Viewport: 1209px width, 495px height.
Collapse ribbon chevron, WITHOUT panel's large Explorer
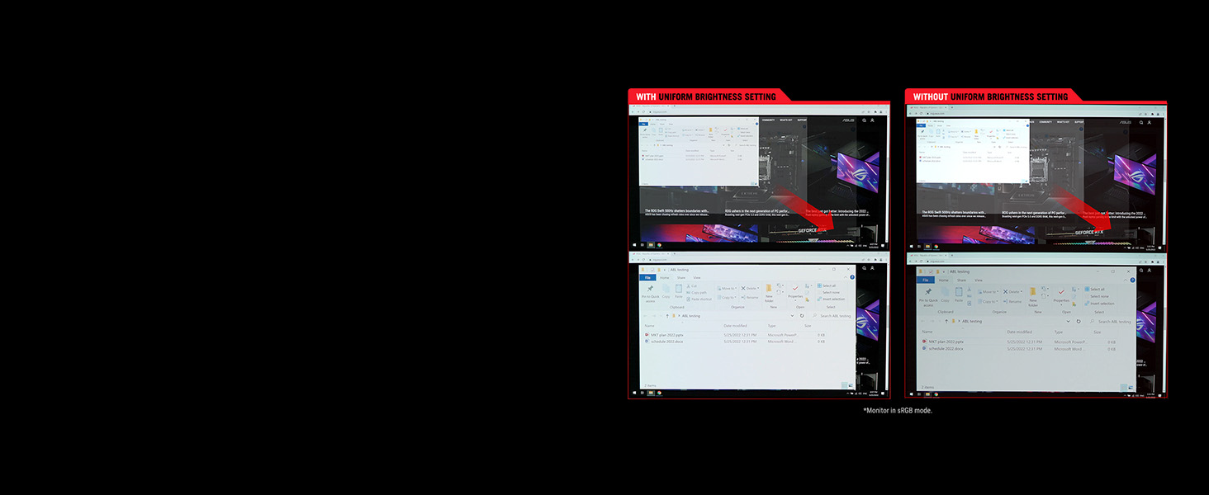pyautogui.click(x=1125, y=280)
